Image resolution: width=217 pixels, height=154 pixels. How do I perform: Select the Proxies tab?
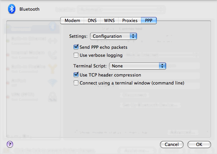[x=130, y=20]
